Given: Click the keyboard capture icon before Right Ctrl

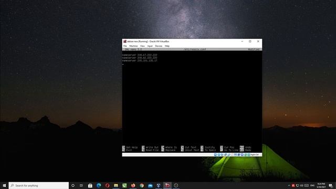Looking at the screenshot, I should (x=249, y=155).
